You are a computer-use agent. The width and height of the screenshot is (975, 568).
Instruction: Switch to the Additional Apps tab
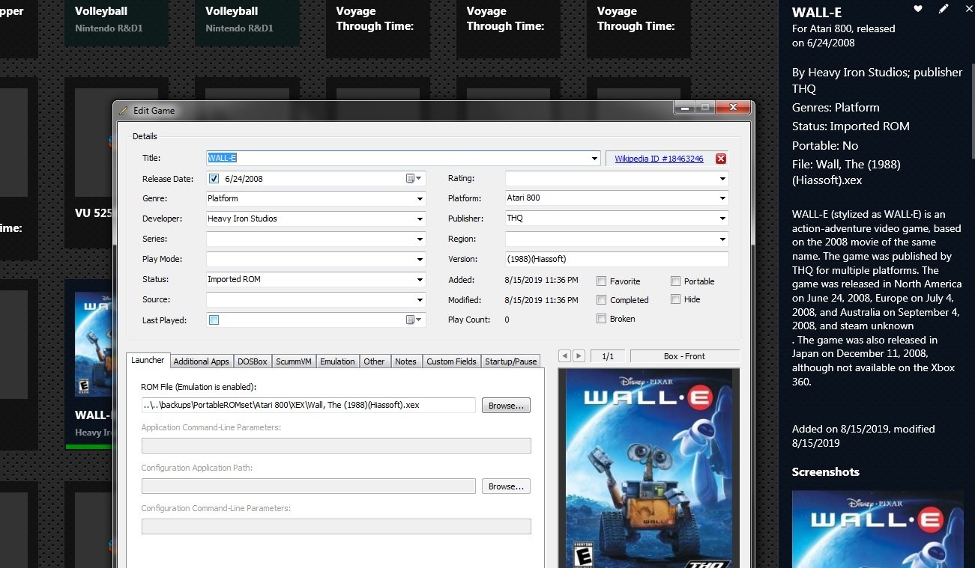tap(201, 361)
